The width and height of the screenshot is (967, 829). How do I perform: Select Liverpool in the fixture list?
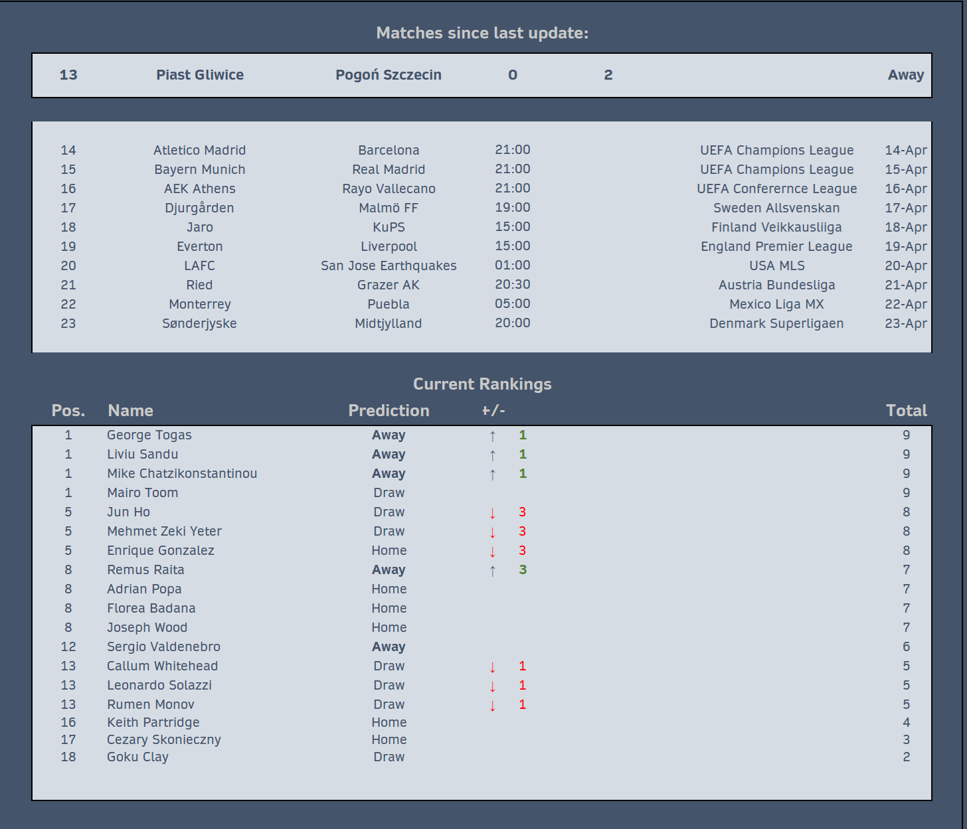pyautogui.click(x=389, y=246)
